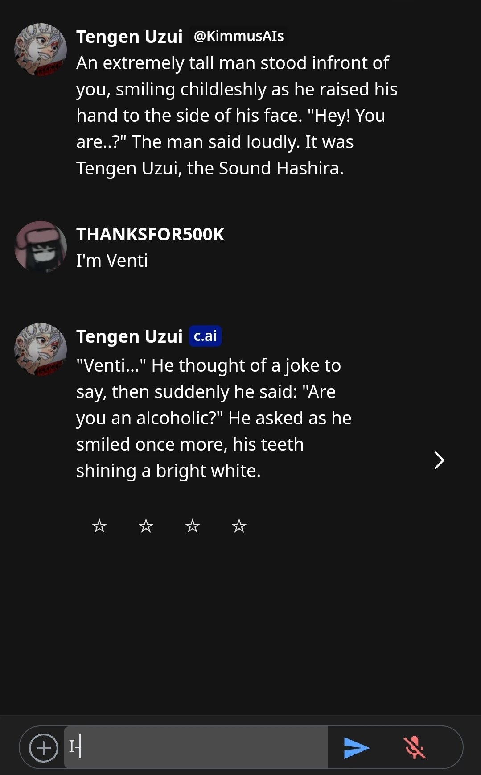Rate the reply with the first star

click(100, 526)
